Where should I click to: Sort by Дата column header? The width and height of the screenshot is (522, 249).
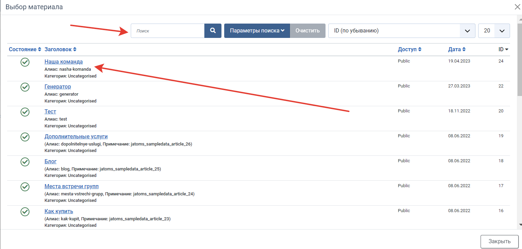coord(457,50)
